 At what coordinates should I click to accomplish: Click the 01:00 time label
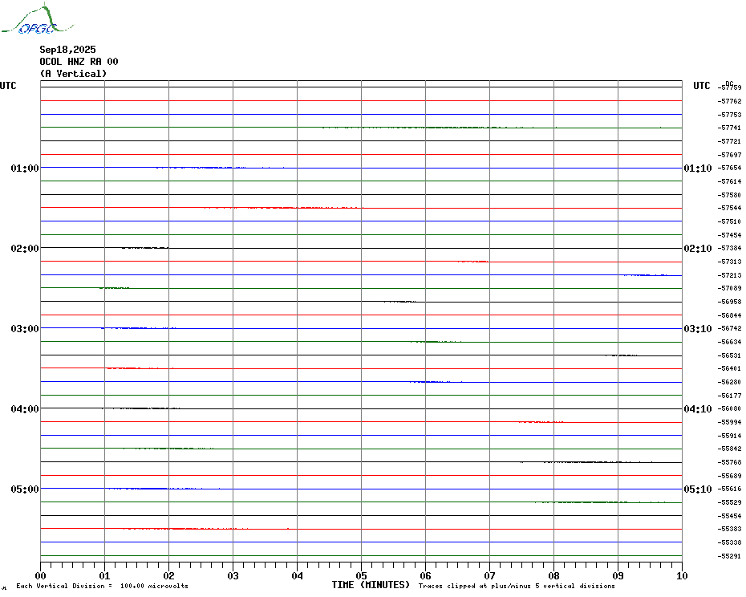[x=25, y=168]
